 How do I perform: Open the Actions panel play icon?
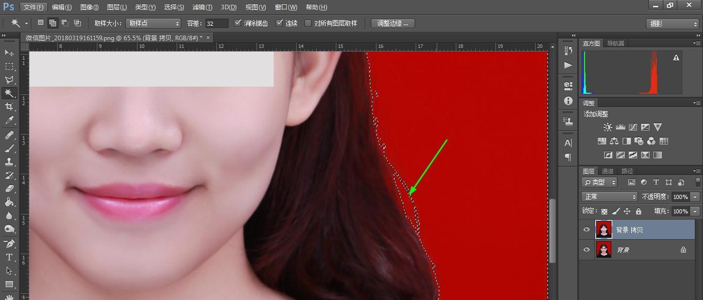568,65
